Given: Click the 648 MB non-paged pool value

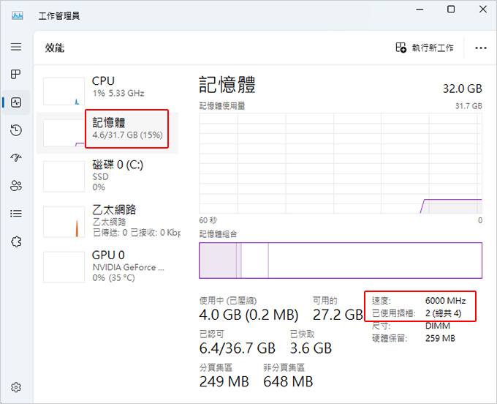Looking at the screenshot, I should click(288, 381).
